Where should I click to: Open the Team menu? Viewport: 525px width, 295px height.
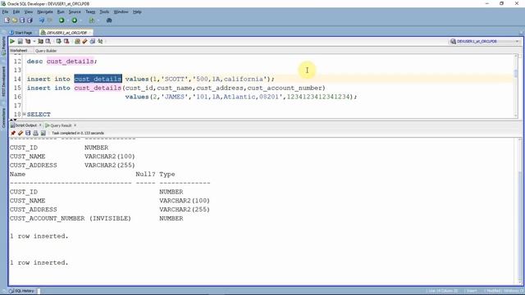coord(90,11)
